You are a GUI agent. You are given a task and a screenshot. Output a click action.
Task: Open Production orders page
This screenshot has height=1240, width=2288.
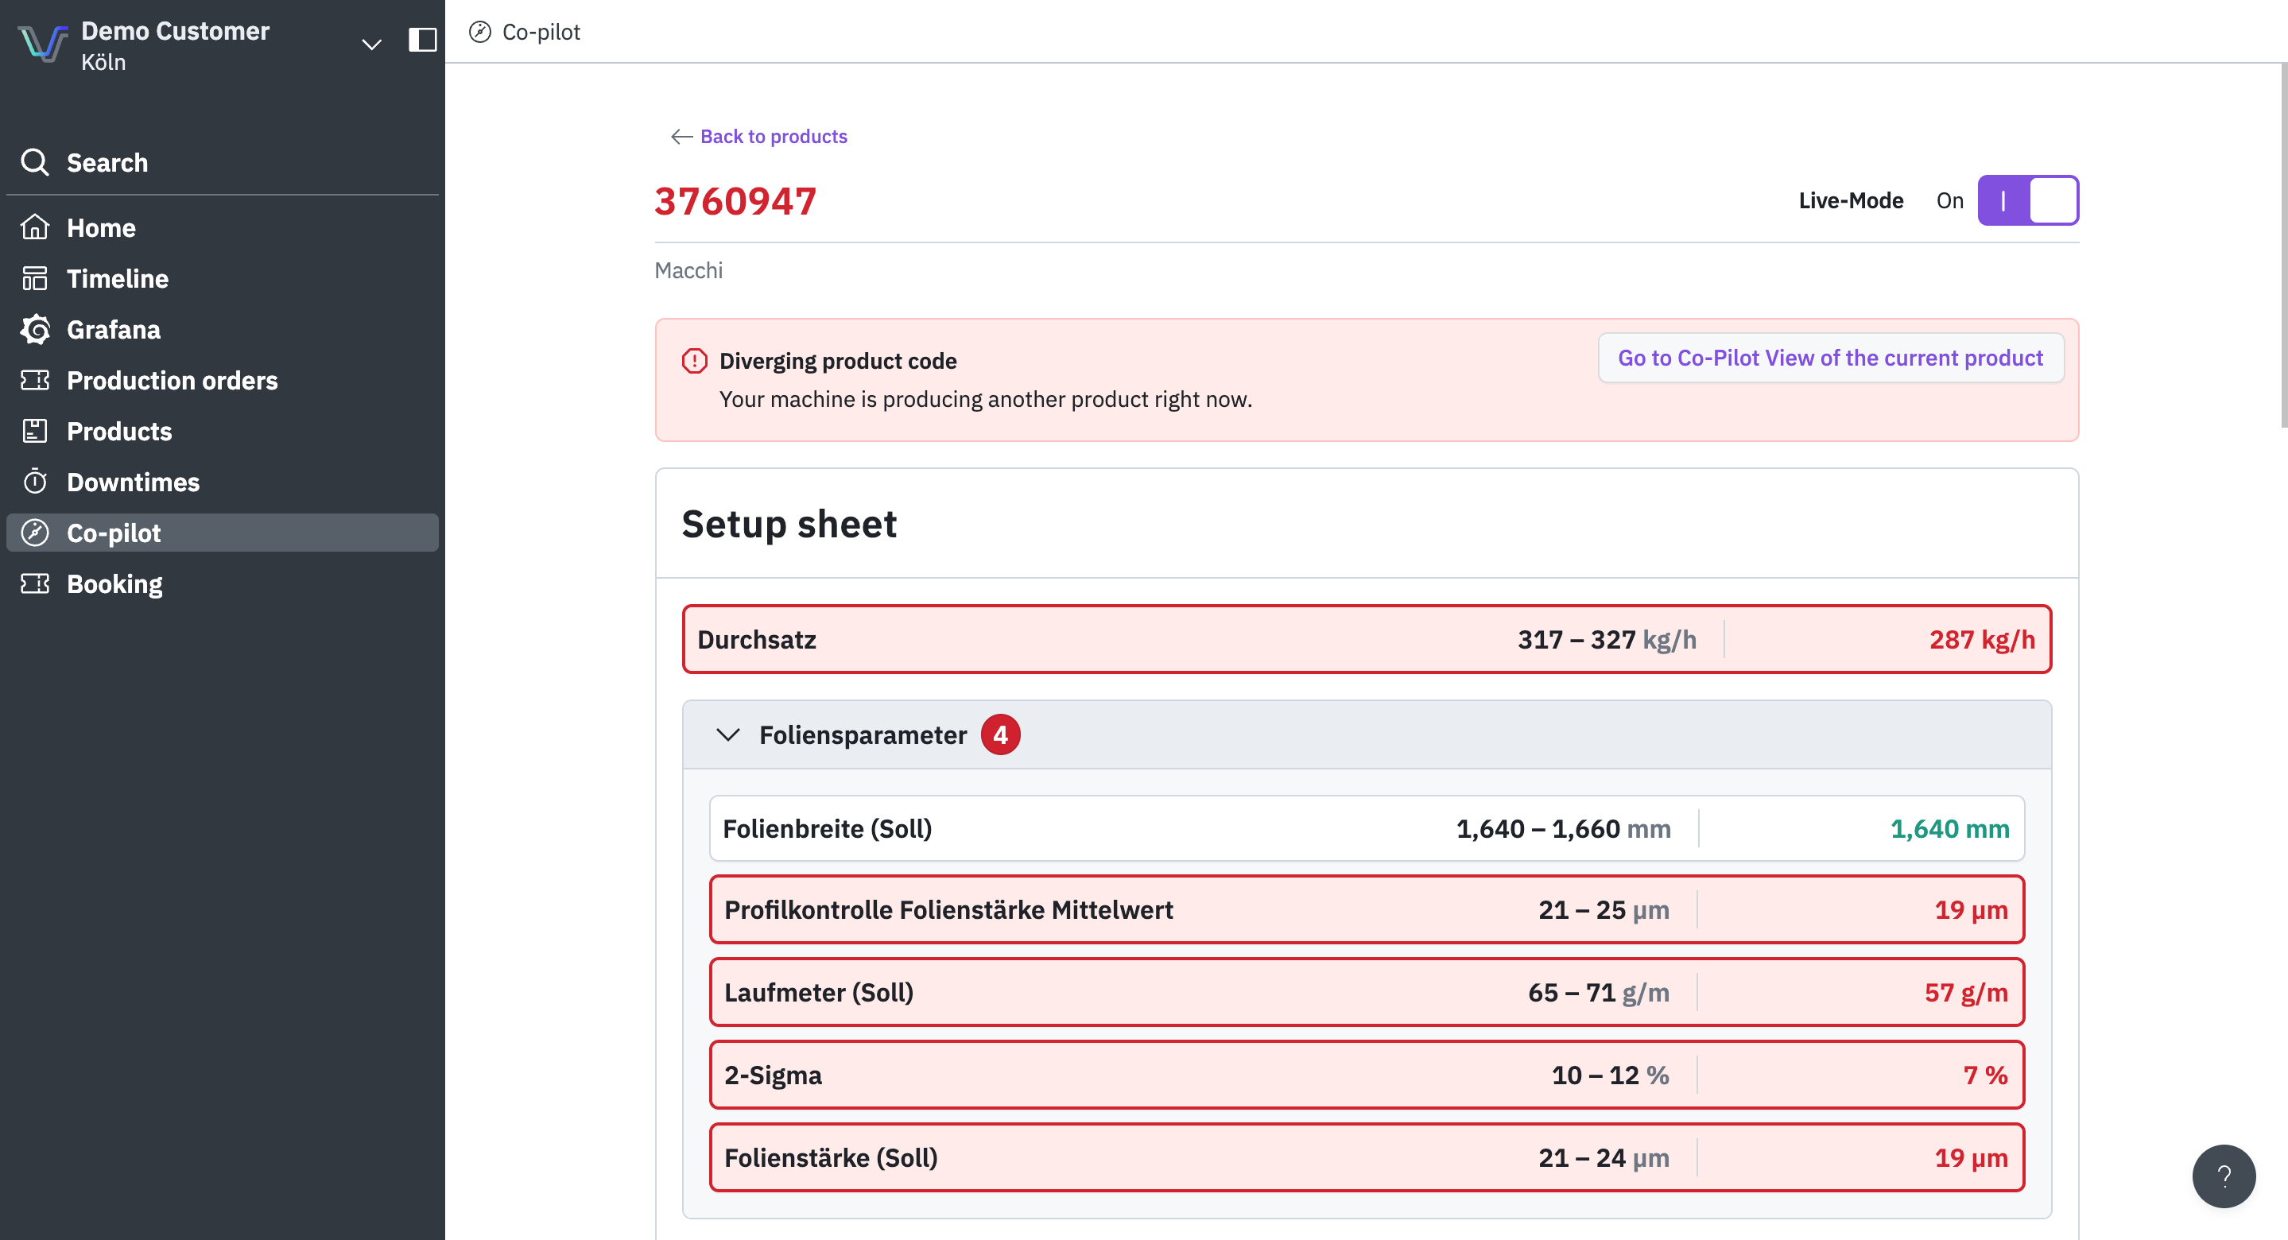coord(222,380)
